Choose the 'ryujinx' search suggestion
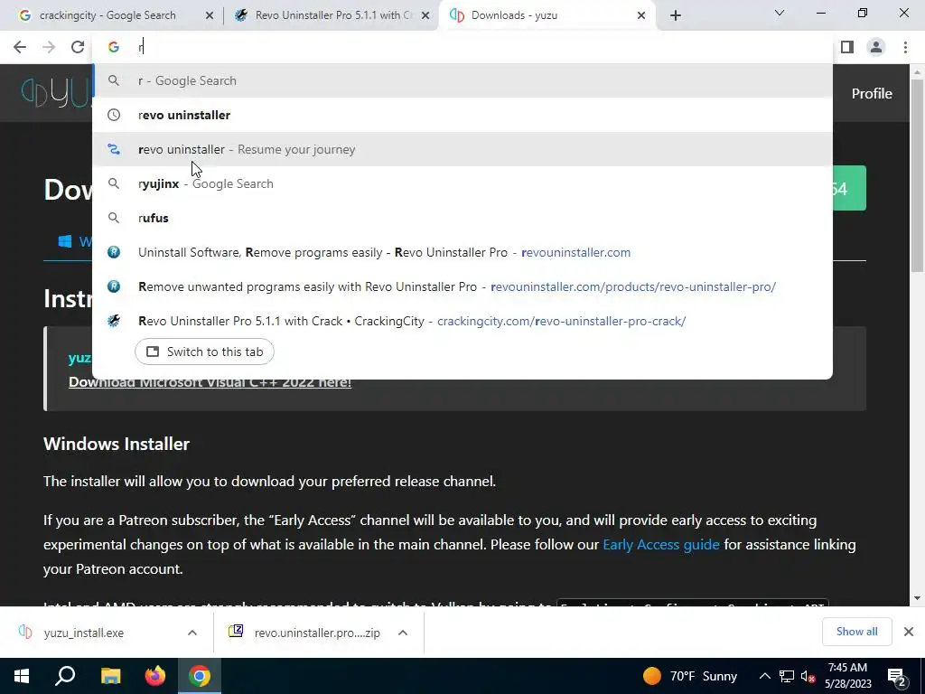The image size is (925, 694). pyautogui.click(x=462, y=183)
